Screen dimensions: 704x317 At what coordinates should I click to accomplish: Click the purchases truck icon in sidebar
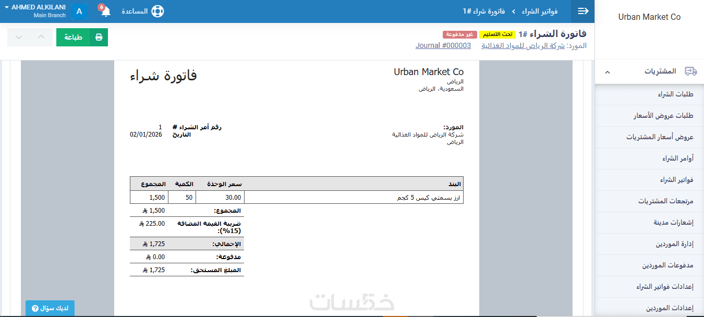tap(691, 71)
